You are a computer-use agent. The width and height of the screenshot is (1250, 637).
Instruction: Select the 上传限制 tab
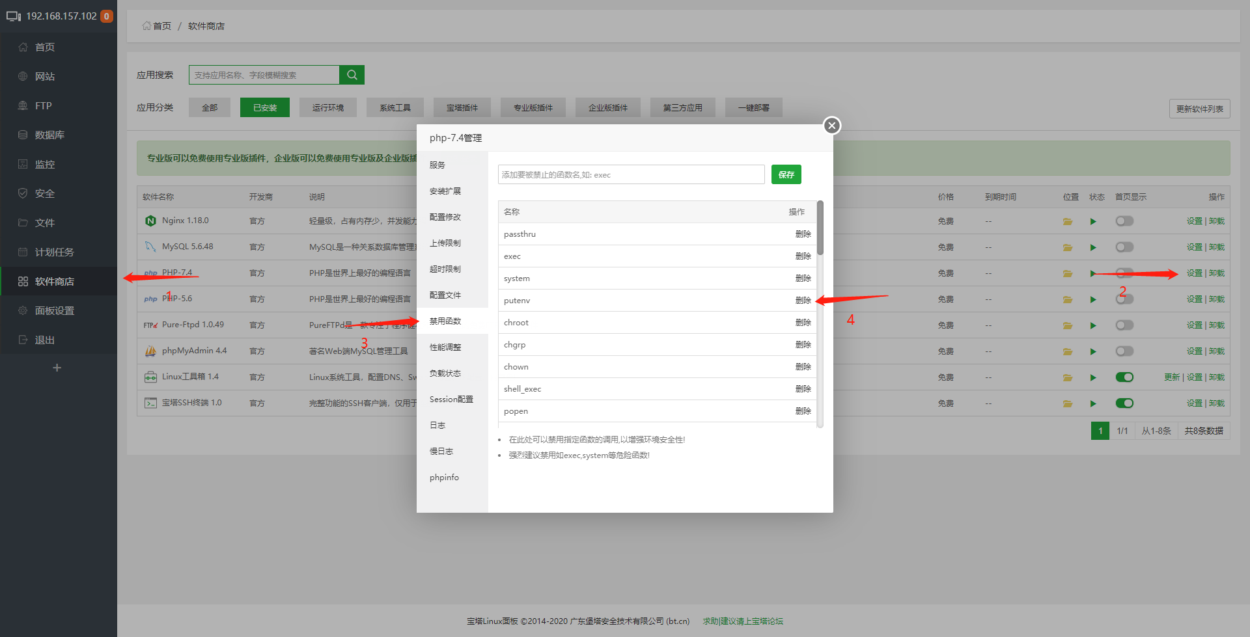click(x=452, y=243)
